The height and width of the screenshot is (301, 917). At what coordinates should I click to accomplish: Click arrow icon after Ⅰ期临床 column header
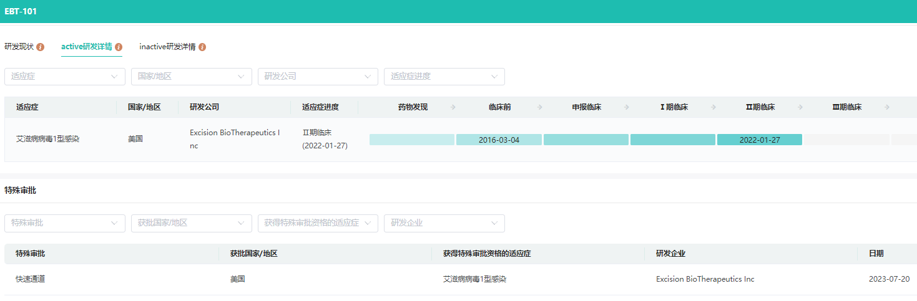tap(713, 107)
